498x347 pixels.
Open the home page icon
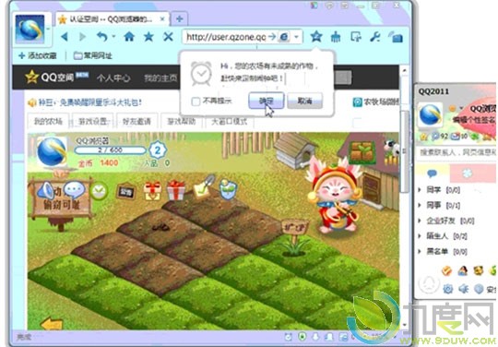pos(129,37)
